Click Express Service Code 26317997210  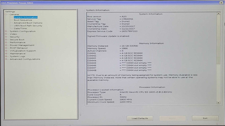click(x=129, y=31)
